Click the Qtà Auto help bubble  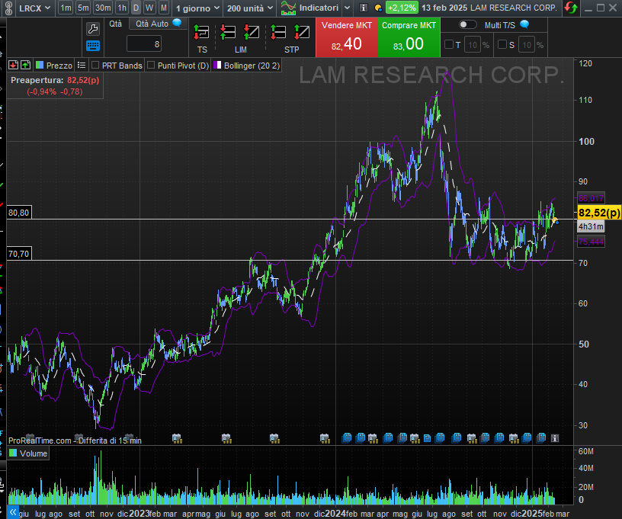click(x=178, y=23)
